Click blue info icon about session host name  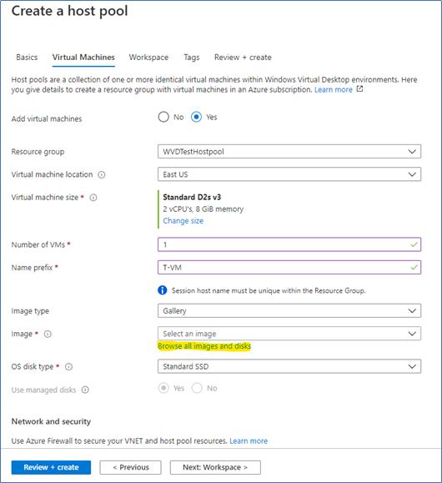pyautogui.click(x=163, y=290)
